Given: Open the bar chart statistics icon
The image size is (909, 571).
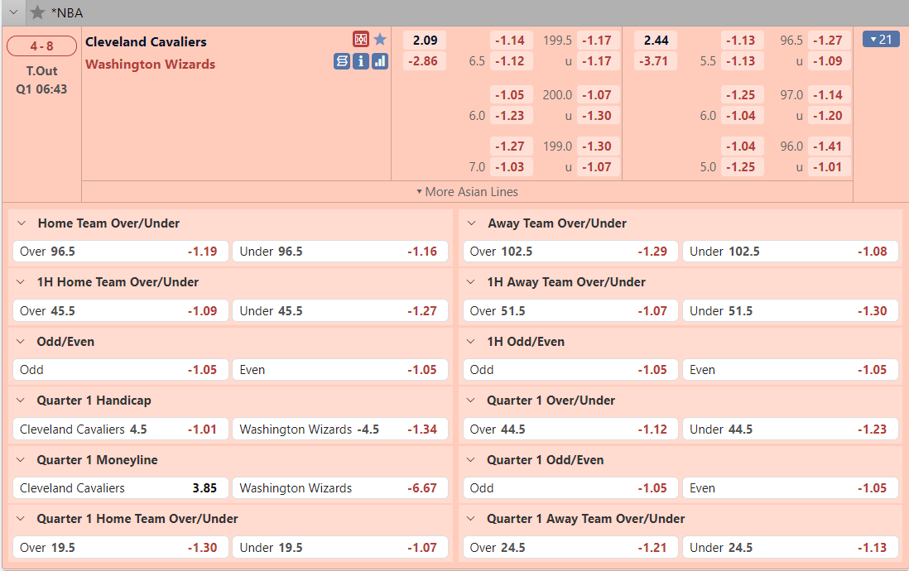Looking at the screenshot, I should click(x=380, y=61).
